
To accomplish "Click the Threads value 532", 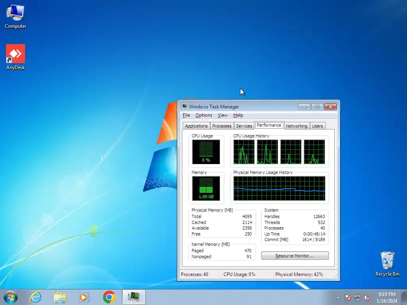I will (x=321, y=222).
